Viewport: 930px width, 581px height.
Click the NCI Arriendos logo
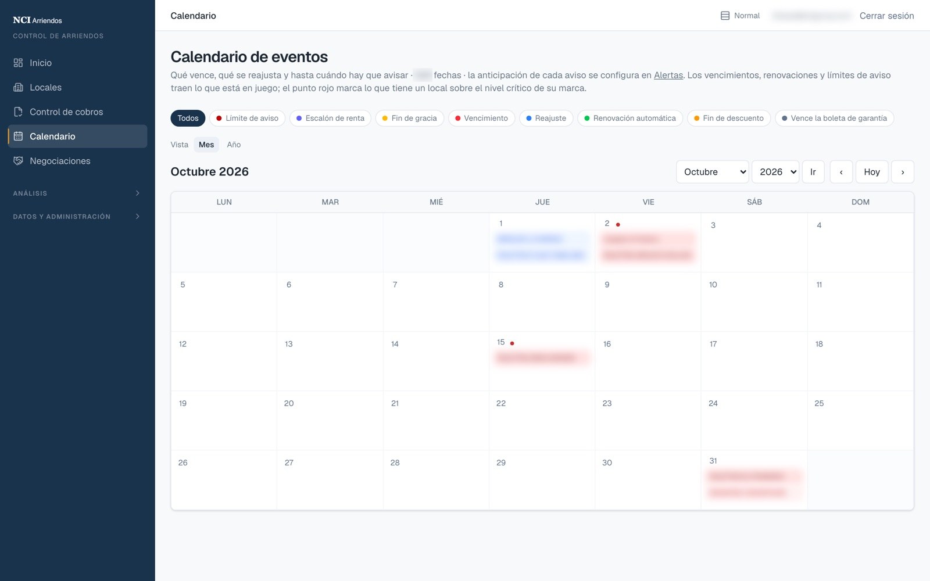pyautogui.click(x=37, y=20)
